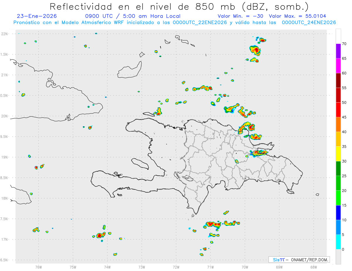Pick the yellow 30–35 dBZ color band
The height and width of the screenshot is (271, 352).
coord(338,154)
